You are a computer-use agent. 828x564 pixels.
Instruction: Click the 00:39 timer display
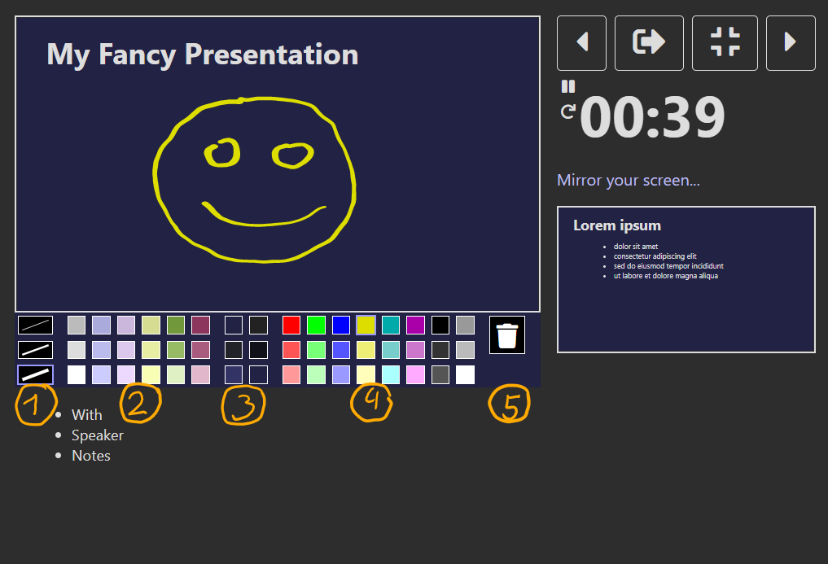(651, 117)
